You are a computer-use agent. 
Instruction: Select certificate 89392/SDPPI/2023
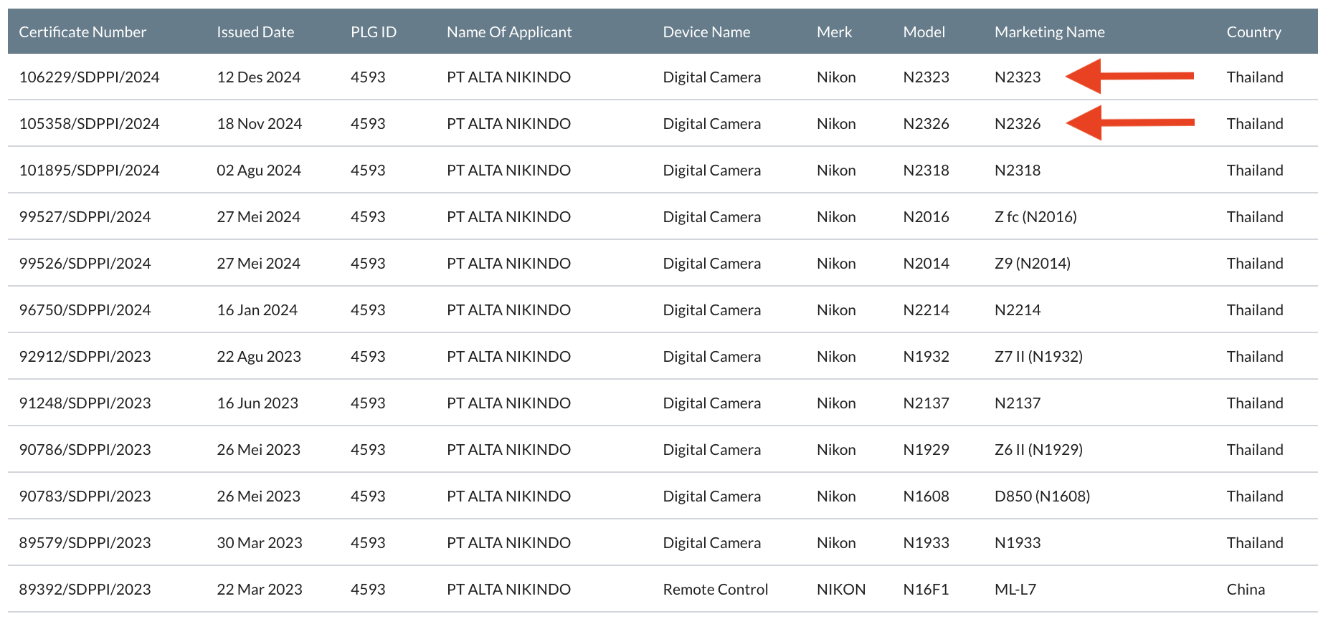click(85, 590)
